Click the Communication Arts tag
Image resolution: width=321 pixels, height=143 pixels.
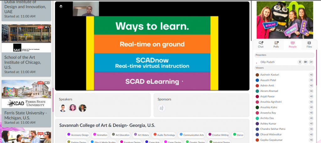pyautogui.click(x=192, y=135)
